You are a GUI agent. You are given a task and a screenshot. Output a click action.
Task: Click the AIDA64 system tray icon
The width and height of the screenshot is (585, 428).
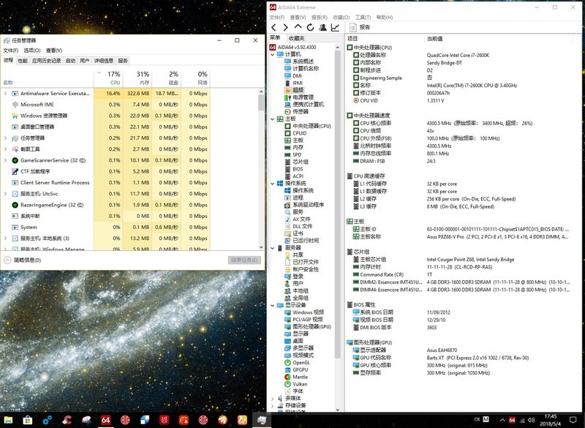[x=512, y=420]
